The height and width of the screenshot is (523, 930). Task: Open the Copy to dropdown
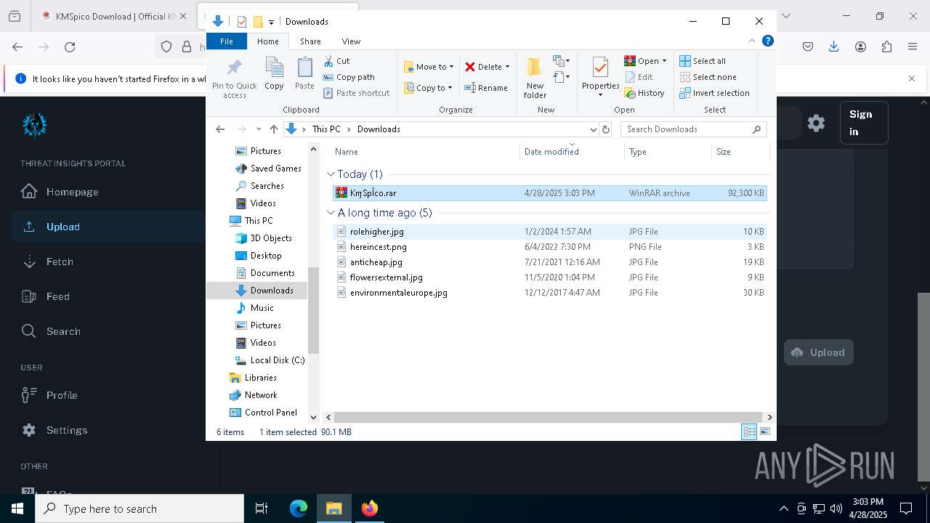(x=428, y=88)
